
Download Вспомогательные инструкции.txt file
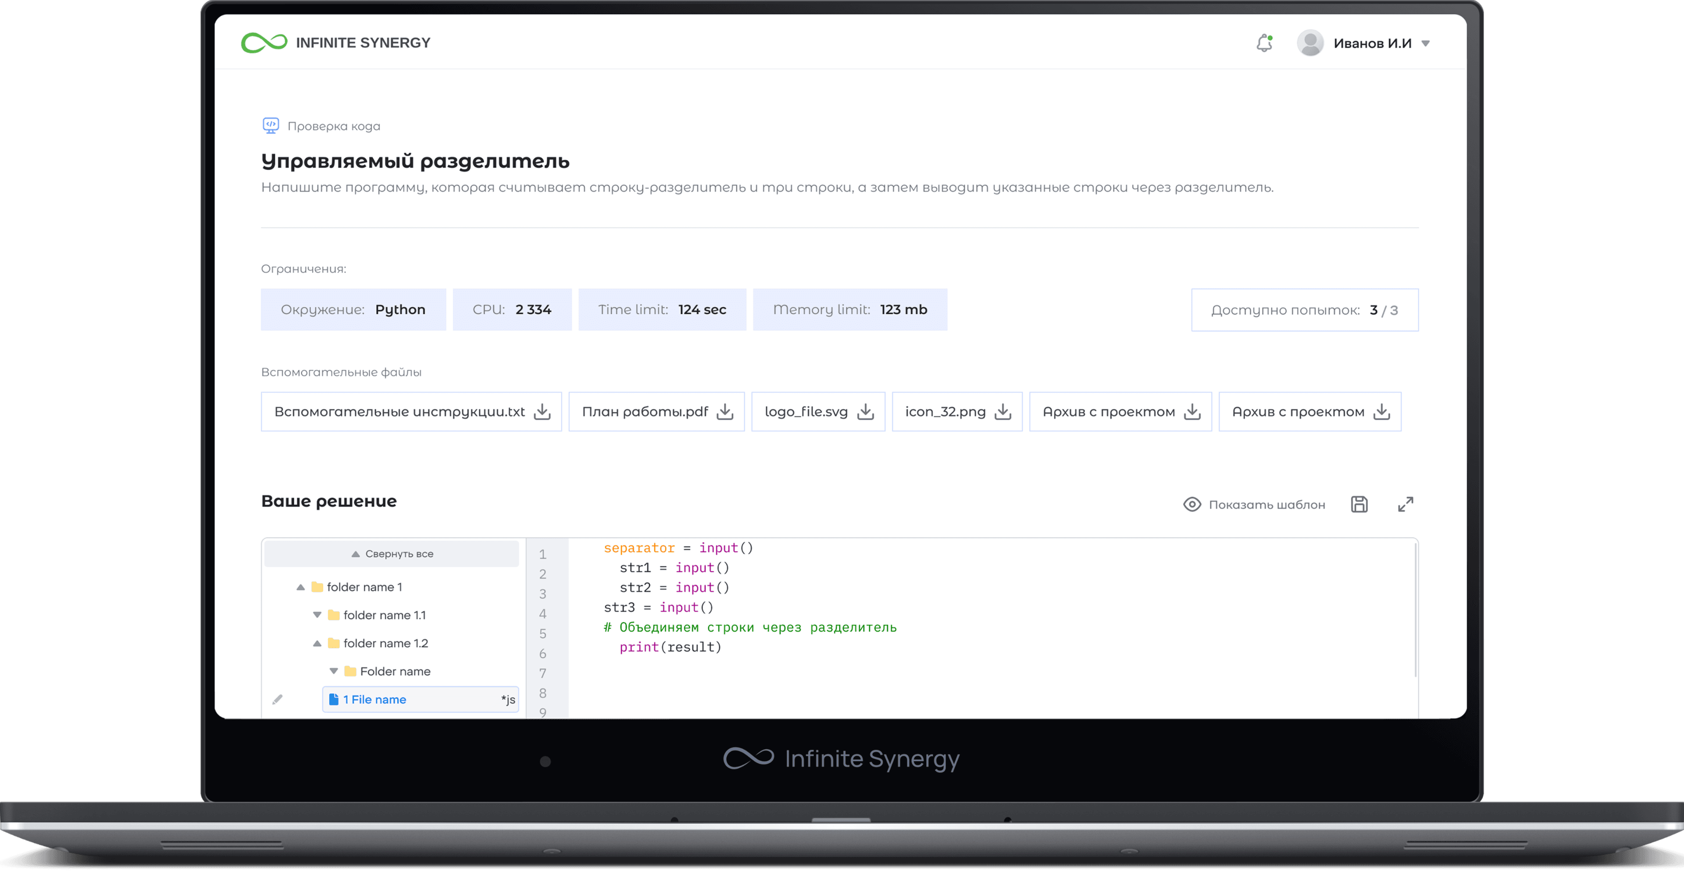[542, 411]
